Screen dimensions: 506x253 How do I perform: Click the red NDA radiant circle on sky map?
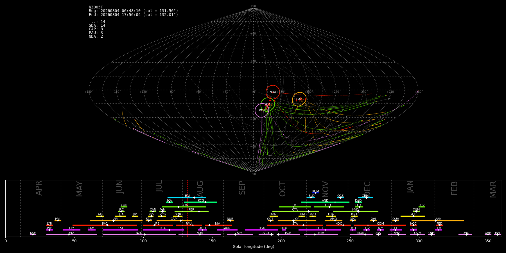tap(273, 92)
